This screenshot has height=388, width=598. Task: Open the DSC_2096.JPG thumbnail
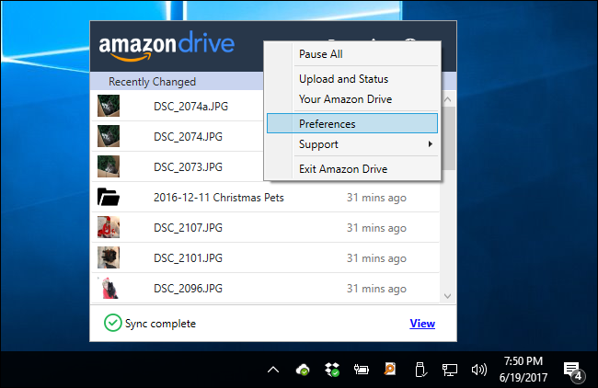109,288
